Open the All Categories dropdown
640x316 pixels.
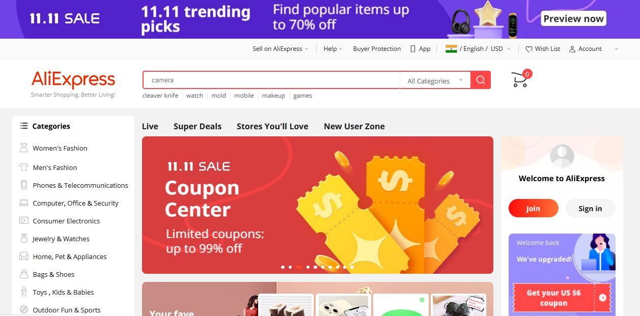click(435, 80)
